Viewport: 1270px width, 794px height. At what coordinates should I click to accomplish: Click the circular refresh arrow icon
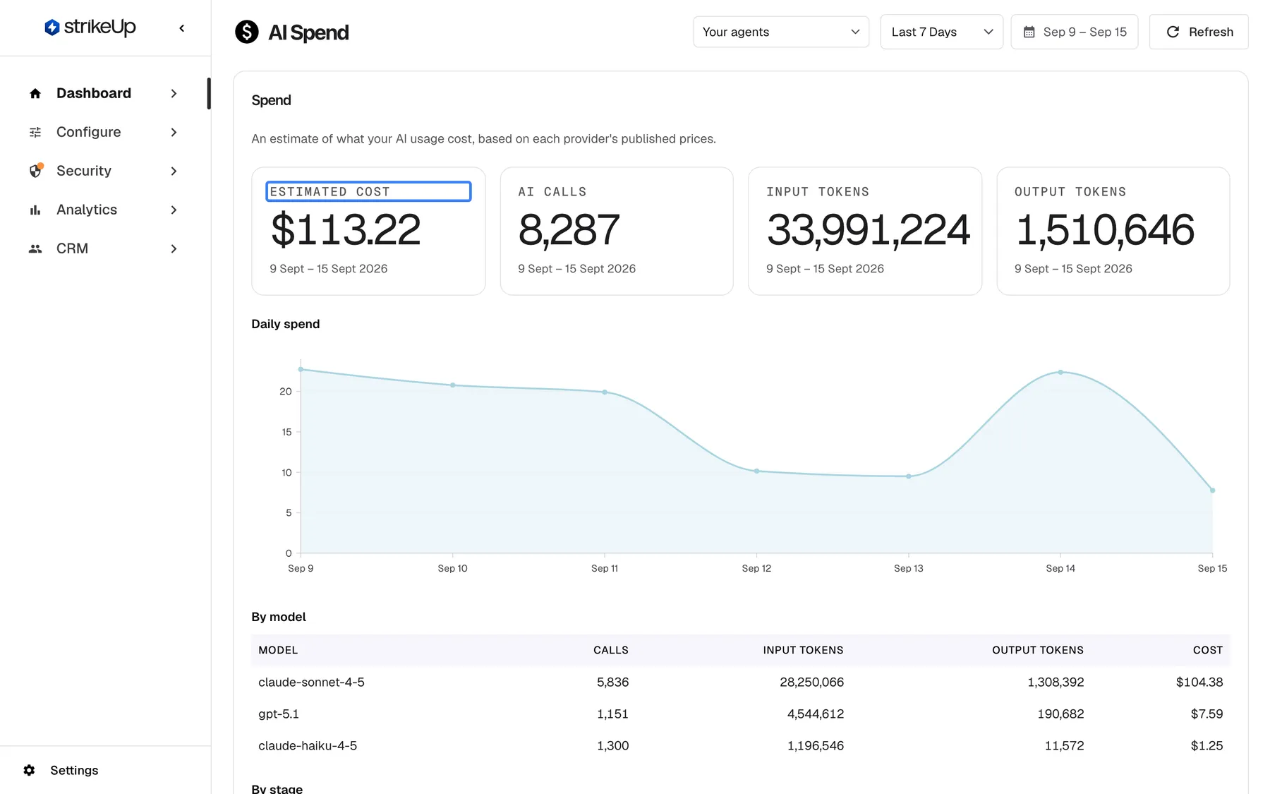[x=1173, y=32]
